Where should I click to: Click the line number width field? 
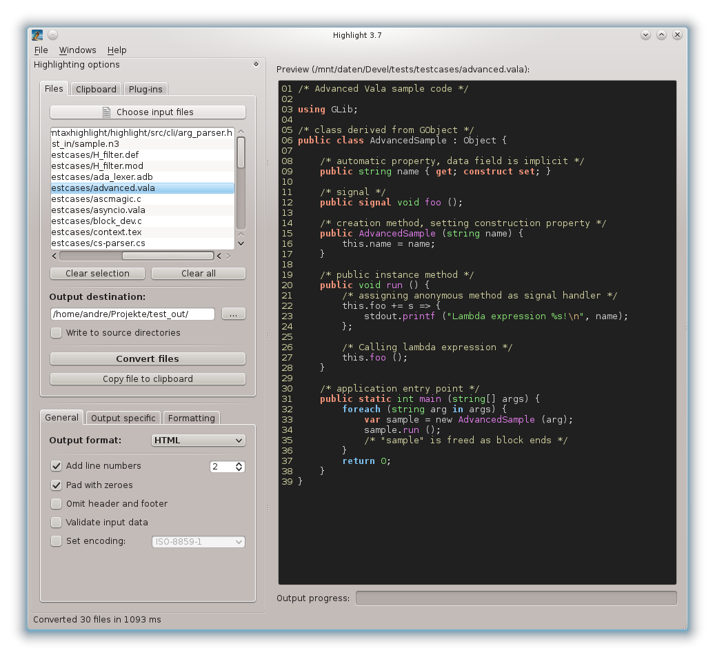point(223,467)
